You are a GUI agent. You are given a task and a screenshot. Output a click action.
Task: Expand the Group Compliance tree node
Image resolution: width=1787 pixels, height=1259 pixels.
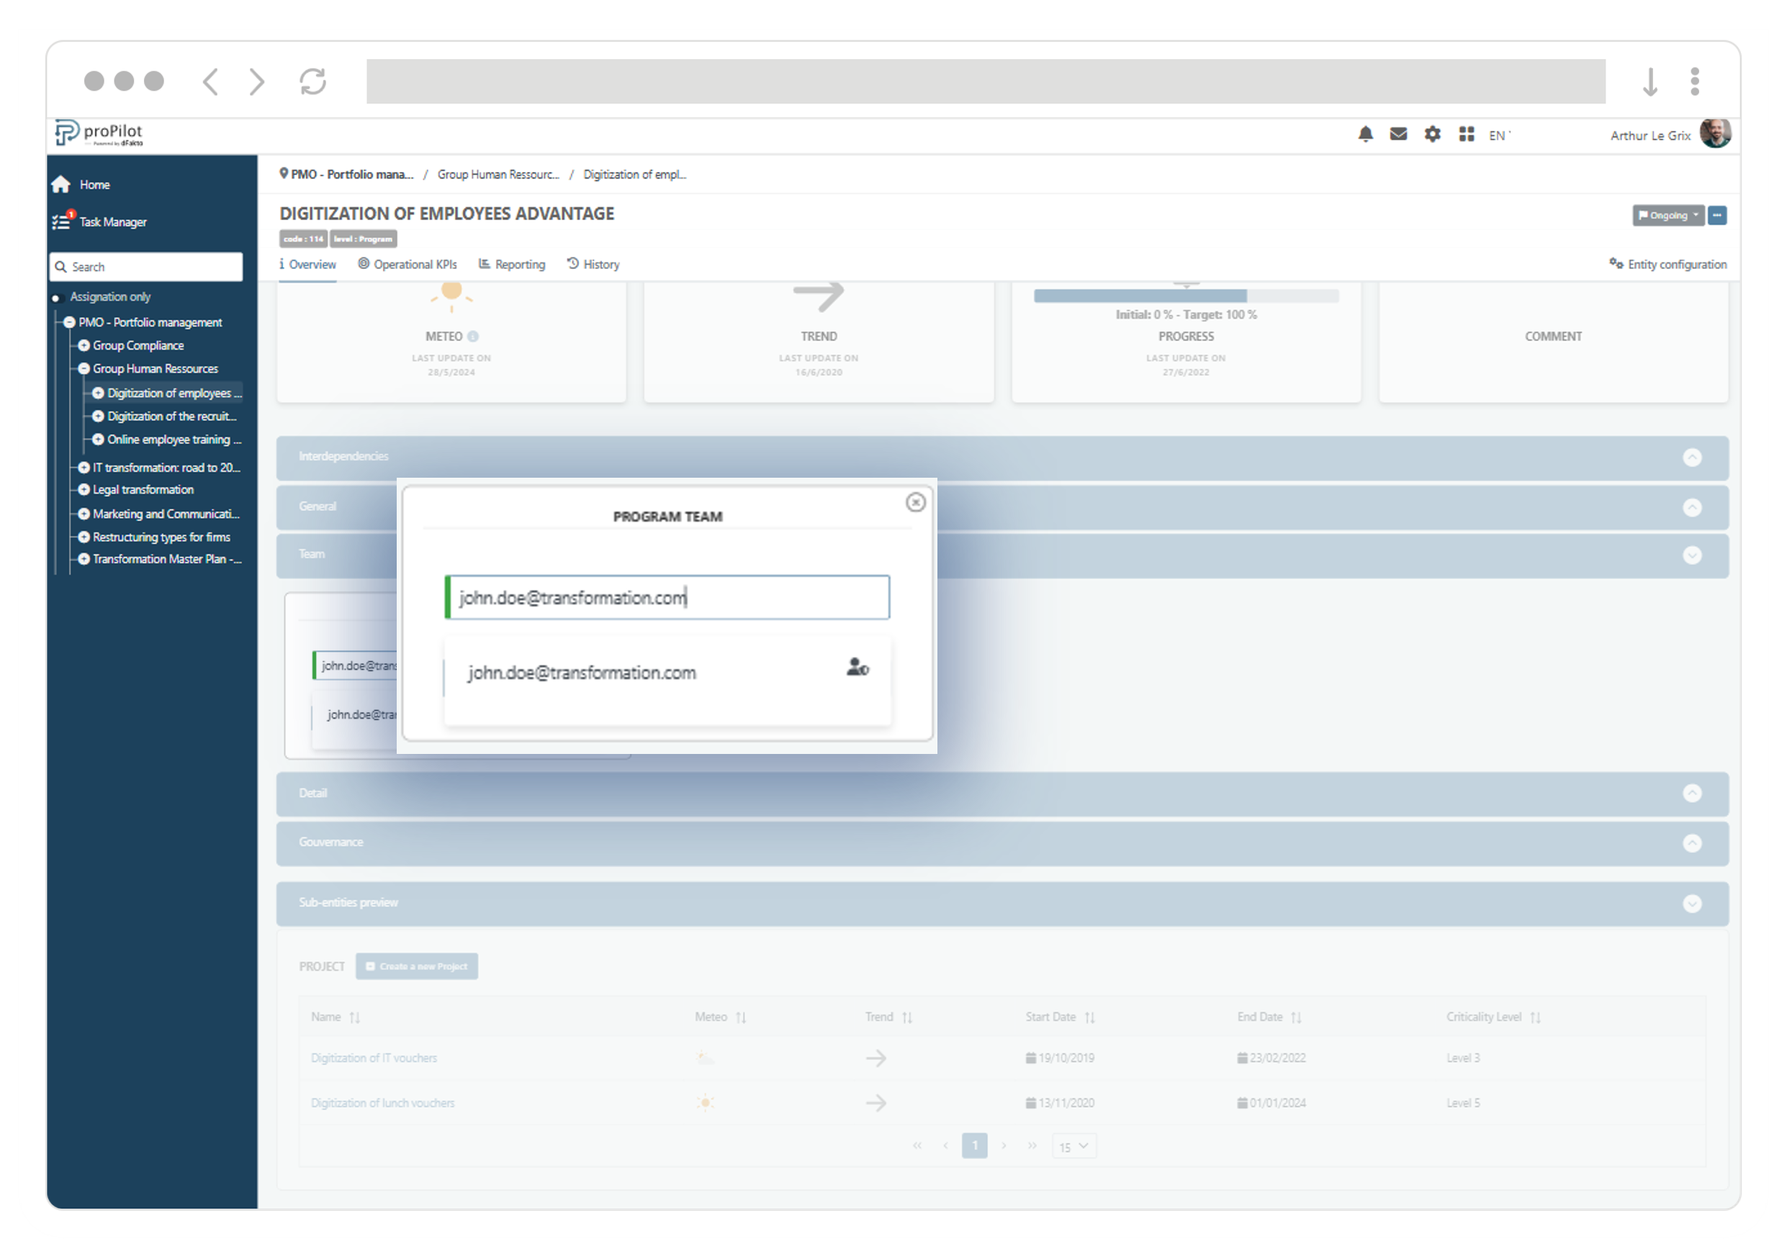(84, 345)
